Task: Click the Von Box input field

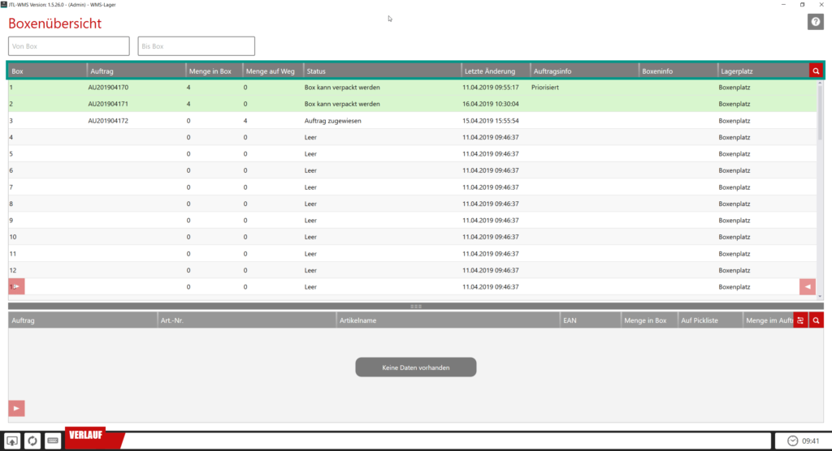Action: click(69, 46)
